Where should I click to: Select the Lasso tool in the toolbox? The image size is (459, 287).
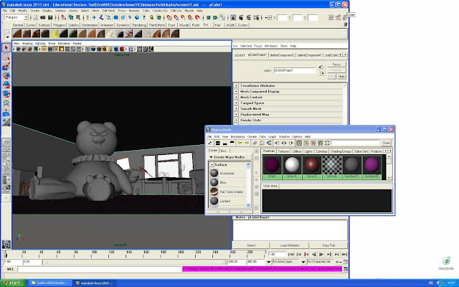coord(6,57)
